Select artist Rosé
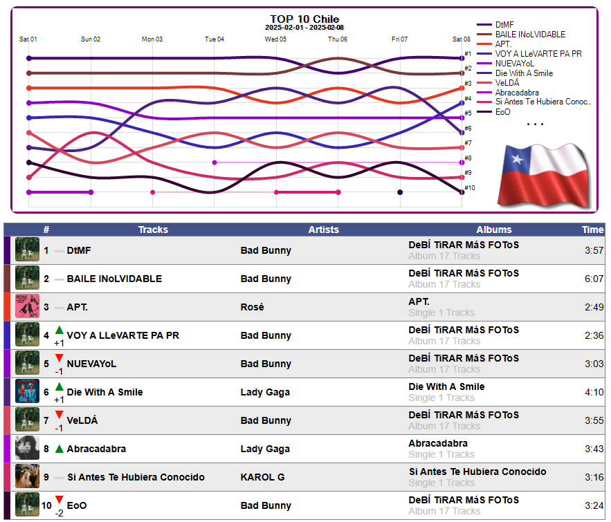This screenshot has width=611, height=522. click(252, 307)
